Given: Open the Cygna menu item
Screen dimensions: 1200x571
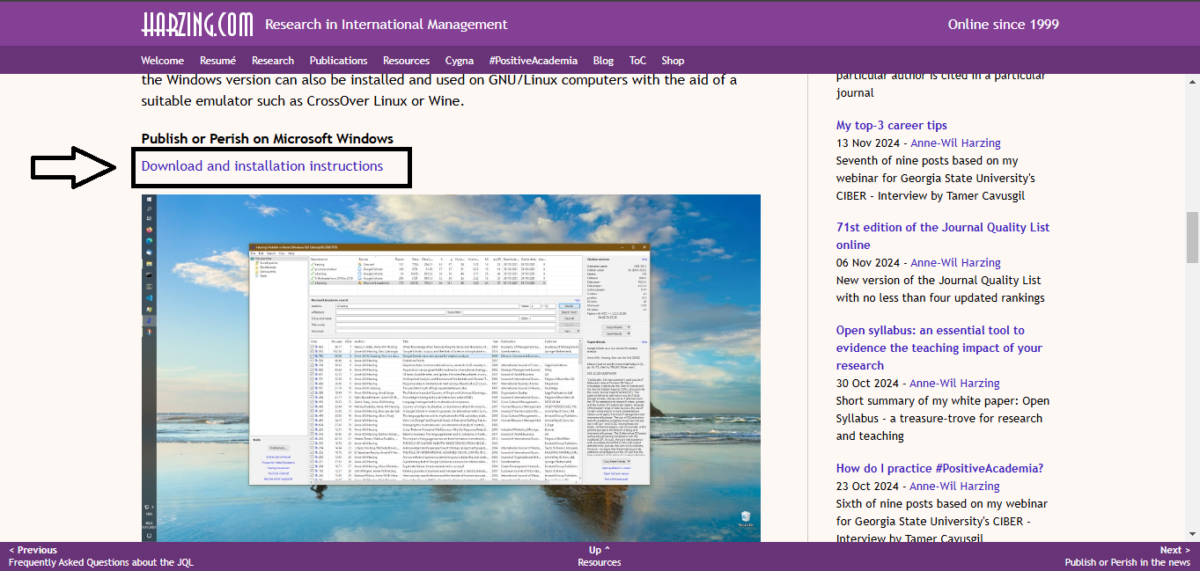Looking at the screenshot, I should pos(460,61).
